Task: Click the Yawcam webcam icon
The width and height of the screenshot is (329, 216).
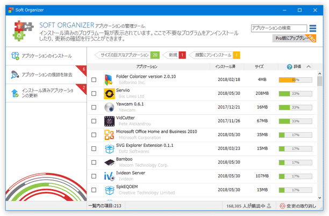Action: click(109, 107)
